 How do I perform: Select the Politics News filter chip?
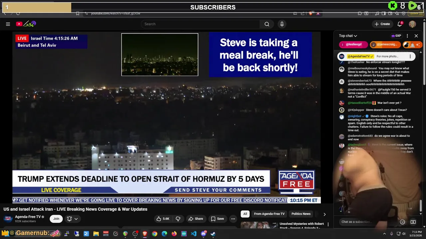pyautogui.click(x=301, y=214)
